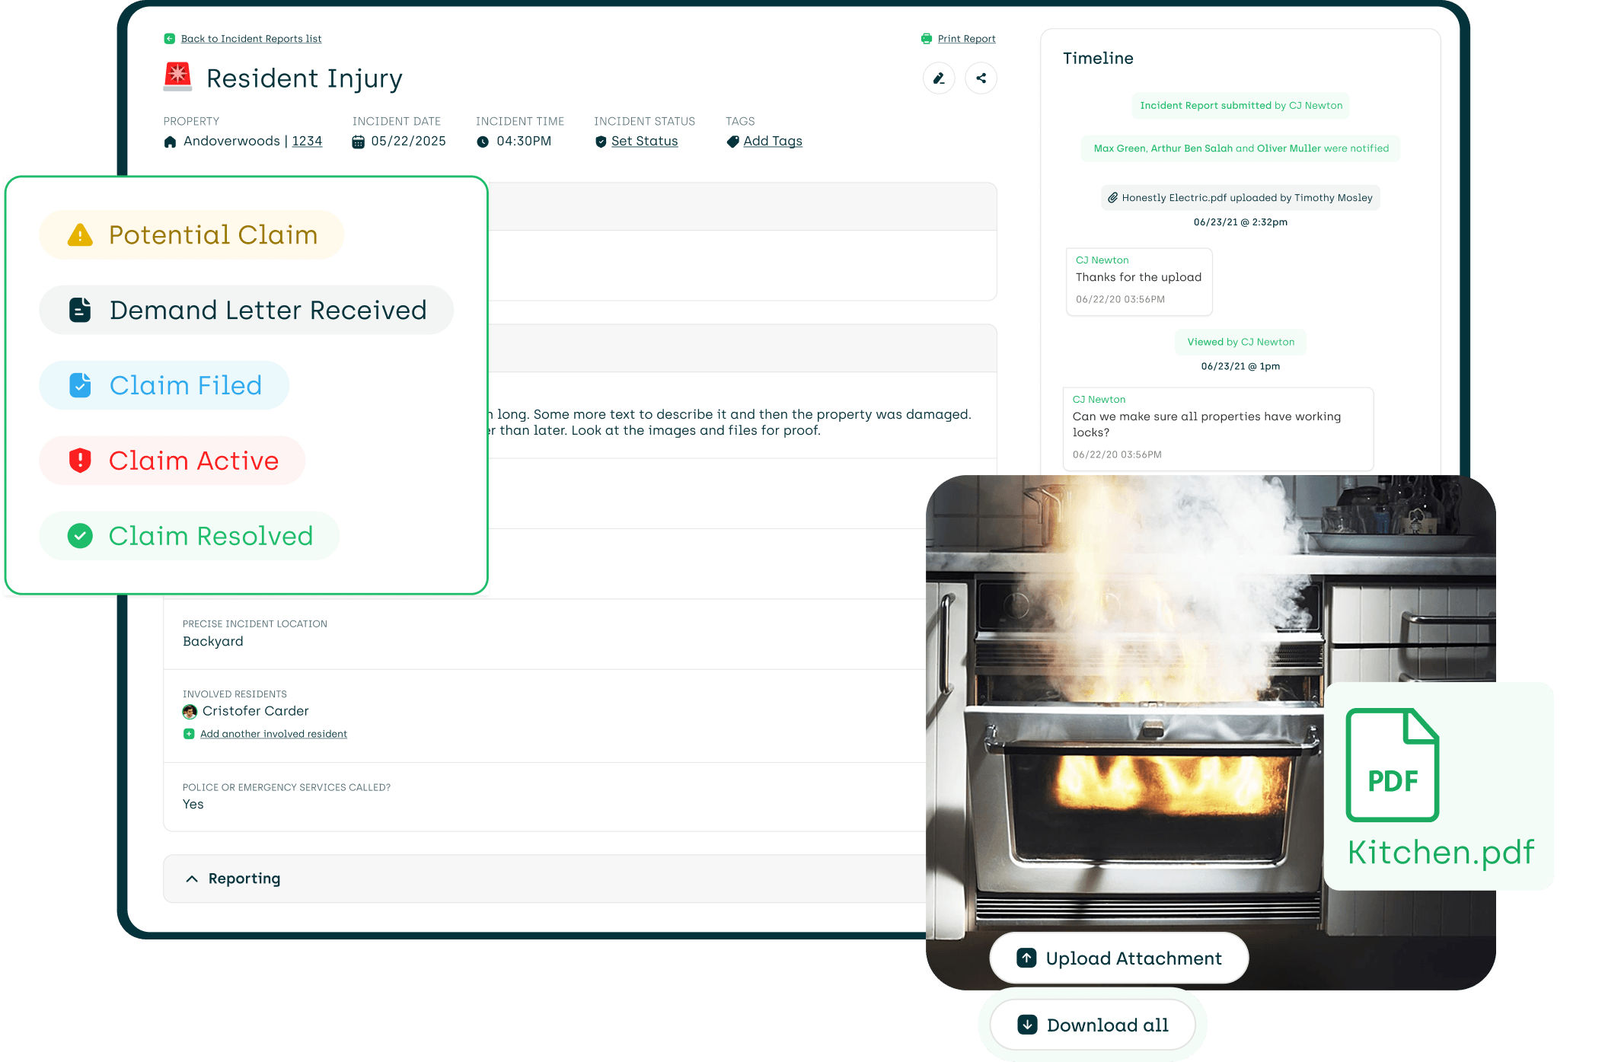Choose Demand Letter Received status
The width and height of the screenshot is (1605, 1062).
click(247, 310)
